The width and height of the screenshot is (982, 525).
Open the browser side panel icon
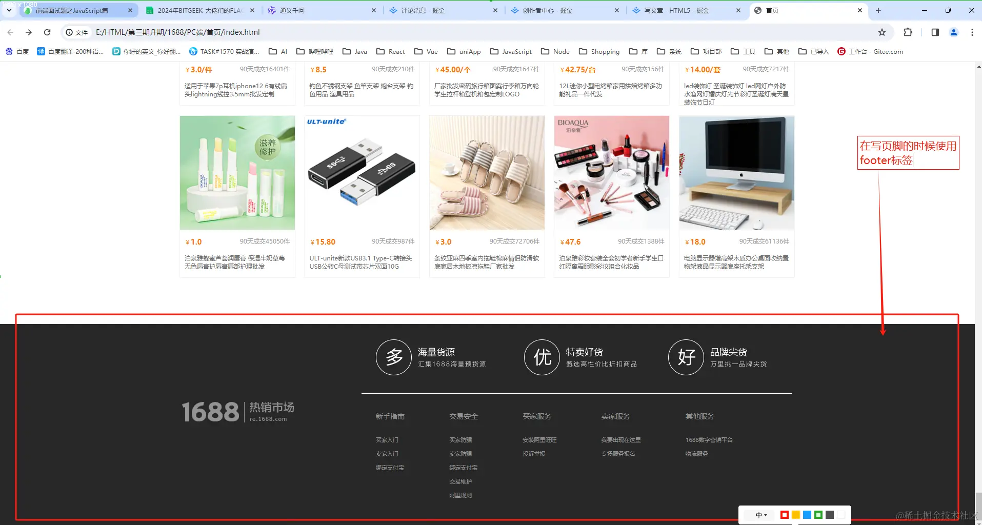coord(935,32)
